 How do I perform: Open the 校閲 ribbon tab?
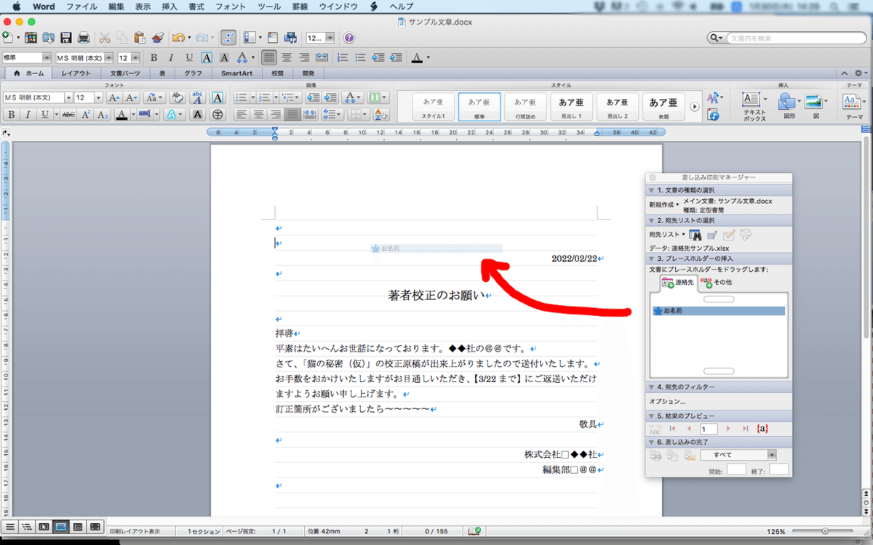(x=277, y=73)
